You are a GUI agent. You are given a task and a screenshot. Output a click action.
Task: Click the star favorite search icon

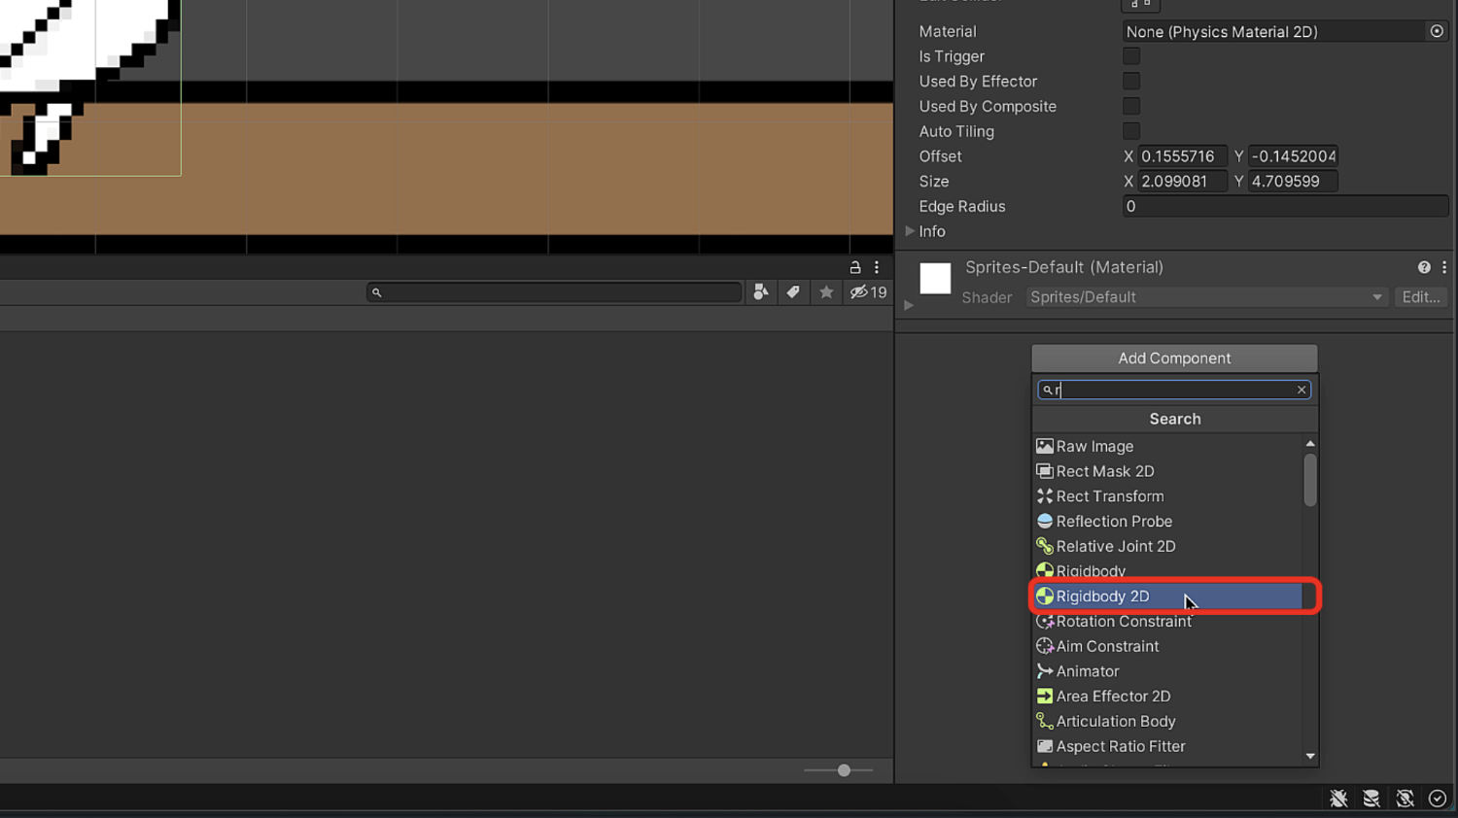pyautogui.click(x=826, y=292)
